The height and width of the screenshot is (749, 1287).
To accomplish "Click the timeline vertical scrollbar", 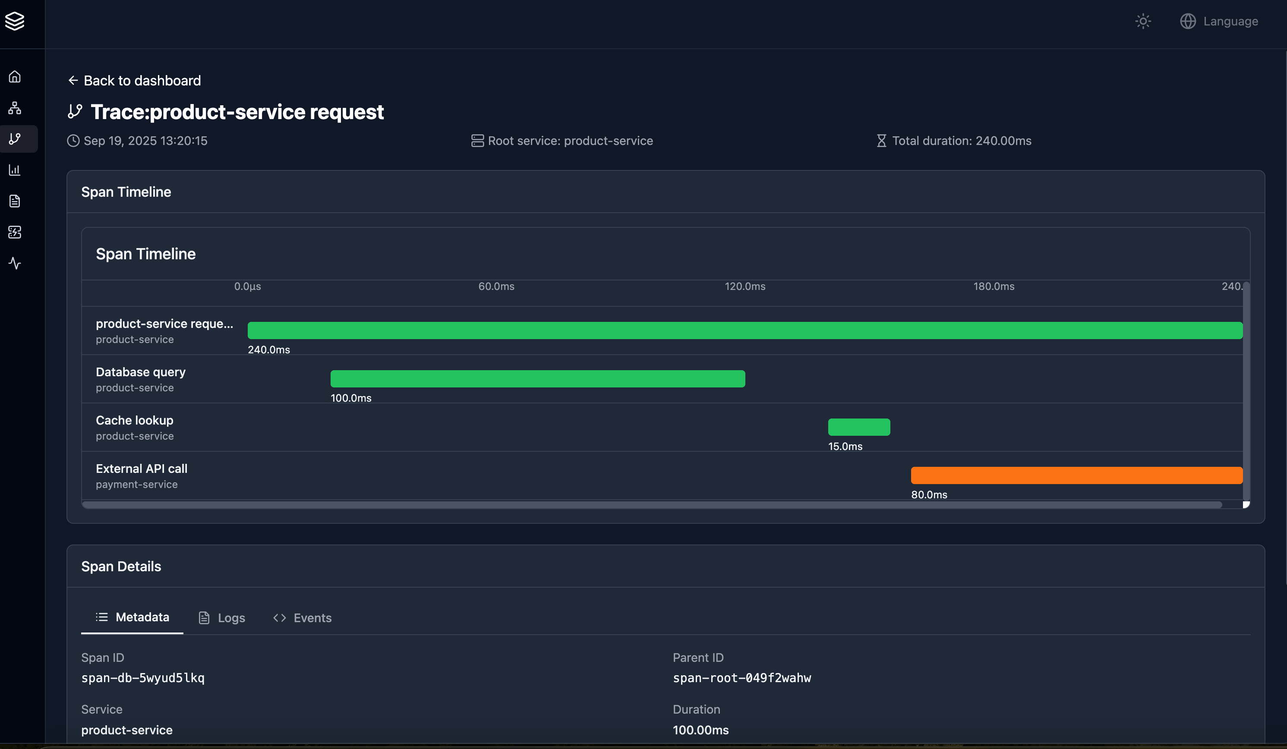I will point(1246,390).
